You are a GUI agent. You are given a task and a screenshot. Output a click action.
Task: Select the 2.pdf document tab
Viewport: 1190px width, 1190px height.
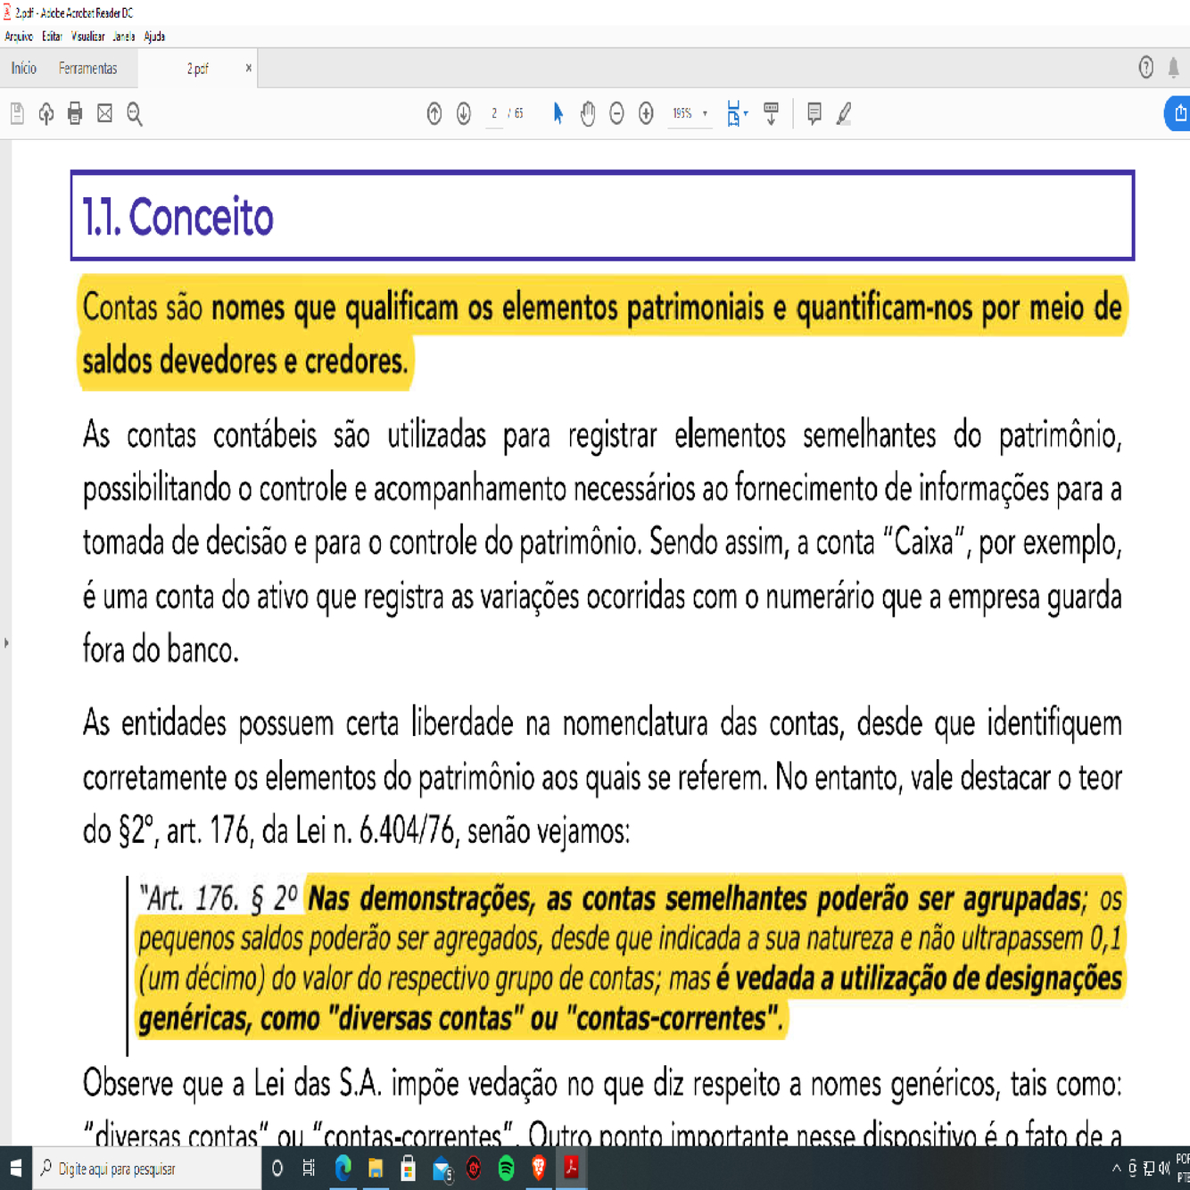tap(197, 69)
